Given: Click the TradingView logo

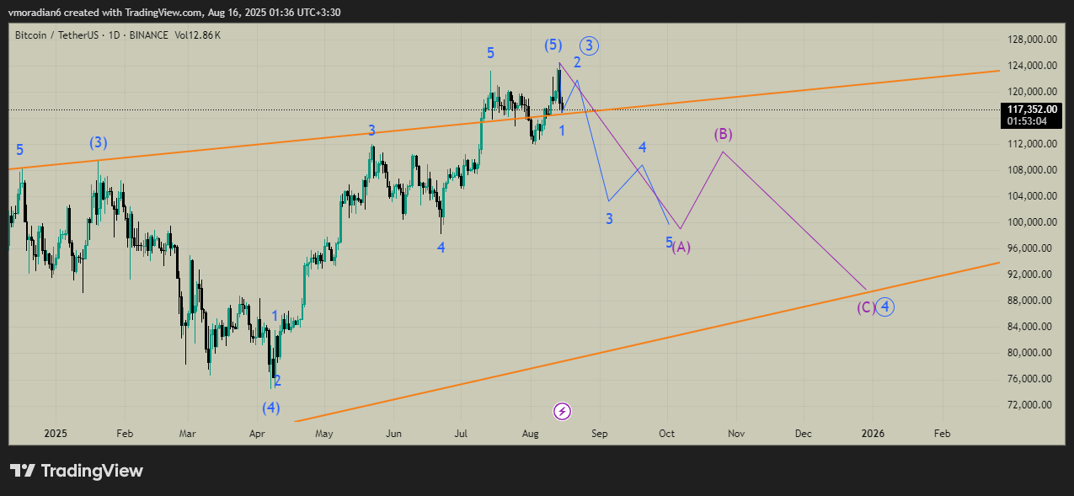Looking at the screenshot, I should point(77,471).
